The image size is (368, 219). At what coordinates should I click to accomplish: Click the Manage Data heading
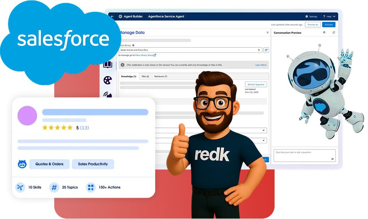click(132, 33)
